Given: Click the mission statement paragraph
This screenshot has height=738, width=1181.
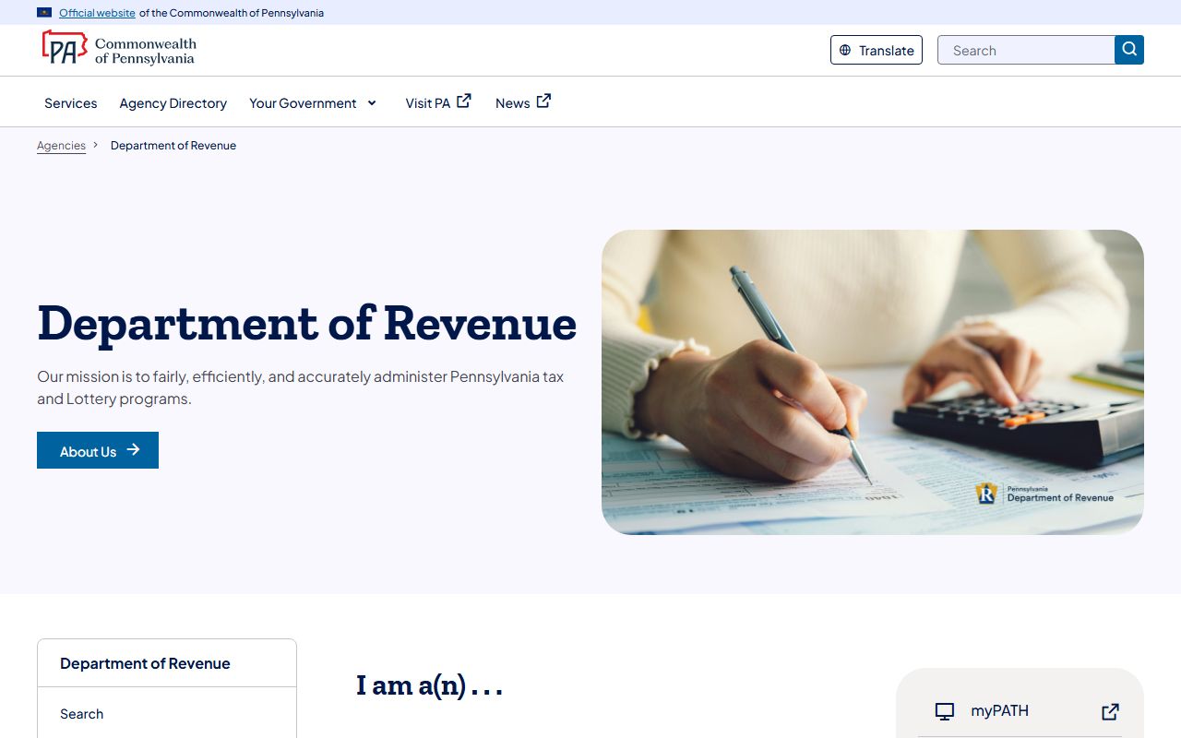Looking at the screenshot, I should (301, 387).
